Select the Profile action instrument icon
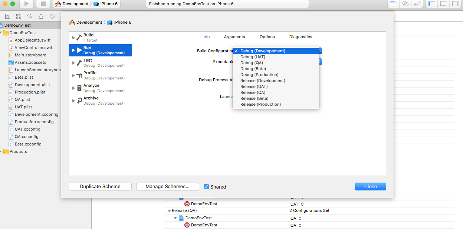This screenshot has height=229, width=463. point(79,75)
